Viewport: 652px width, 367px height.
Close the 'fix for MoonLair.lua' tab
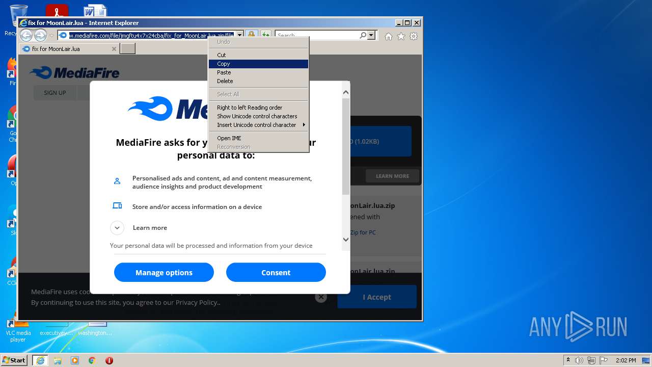click(x=114, y=49)
